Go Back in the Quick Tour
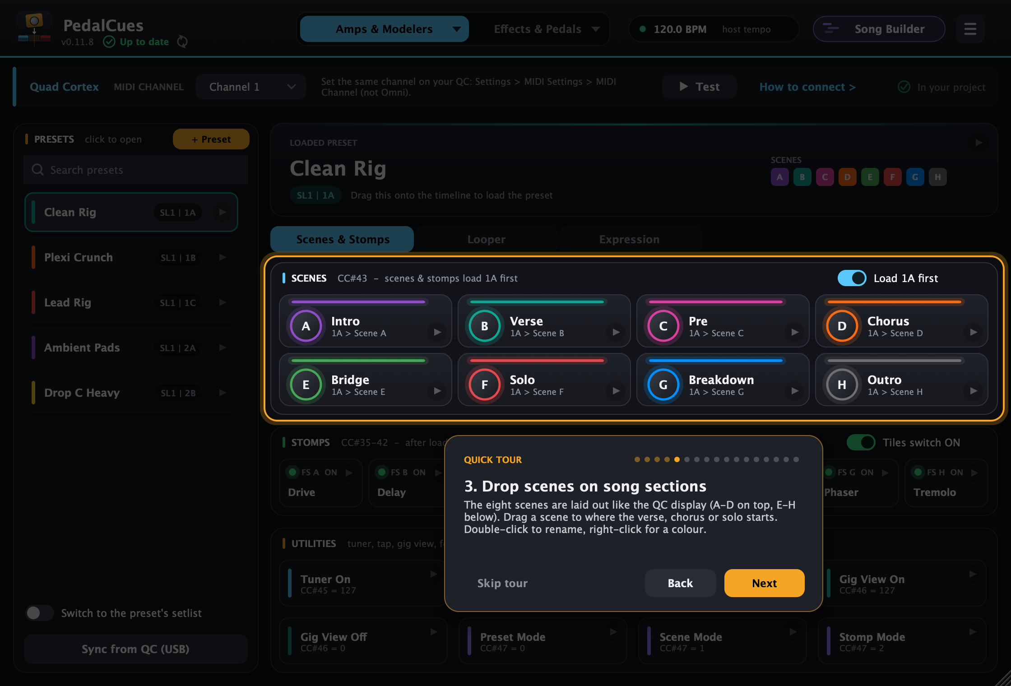Screen dimensions: 1011x686 (680, 583)
